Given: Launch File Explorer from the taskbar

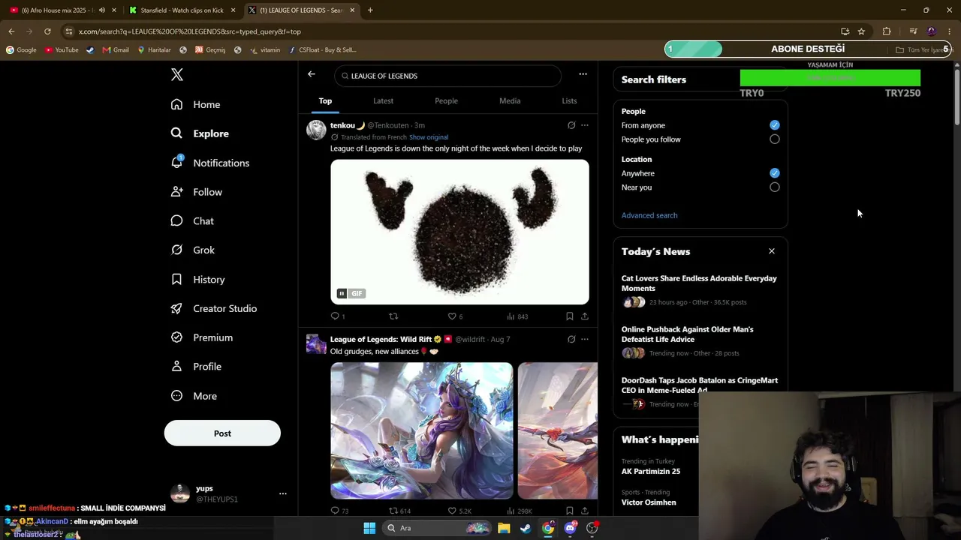Looking at the screenshot, I should [x=504, y=528].
